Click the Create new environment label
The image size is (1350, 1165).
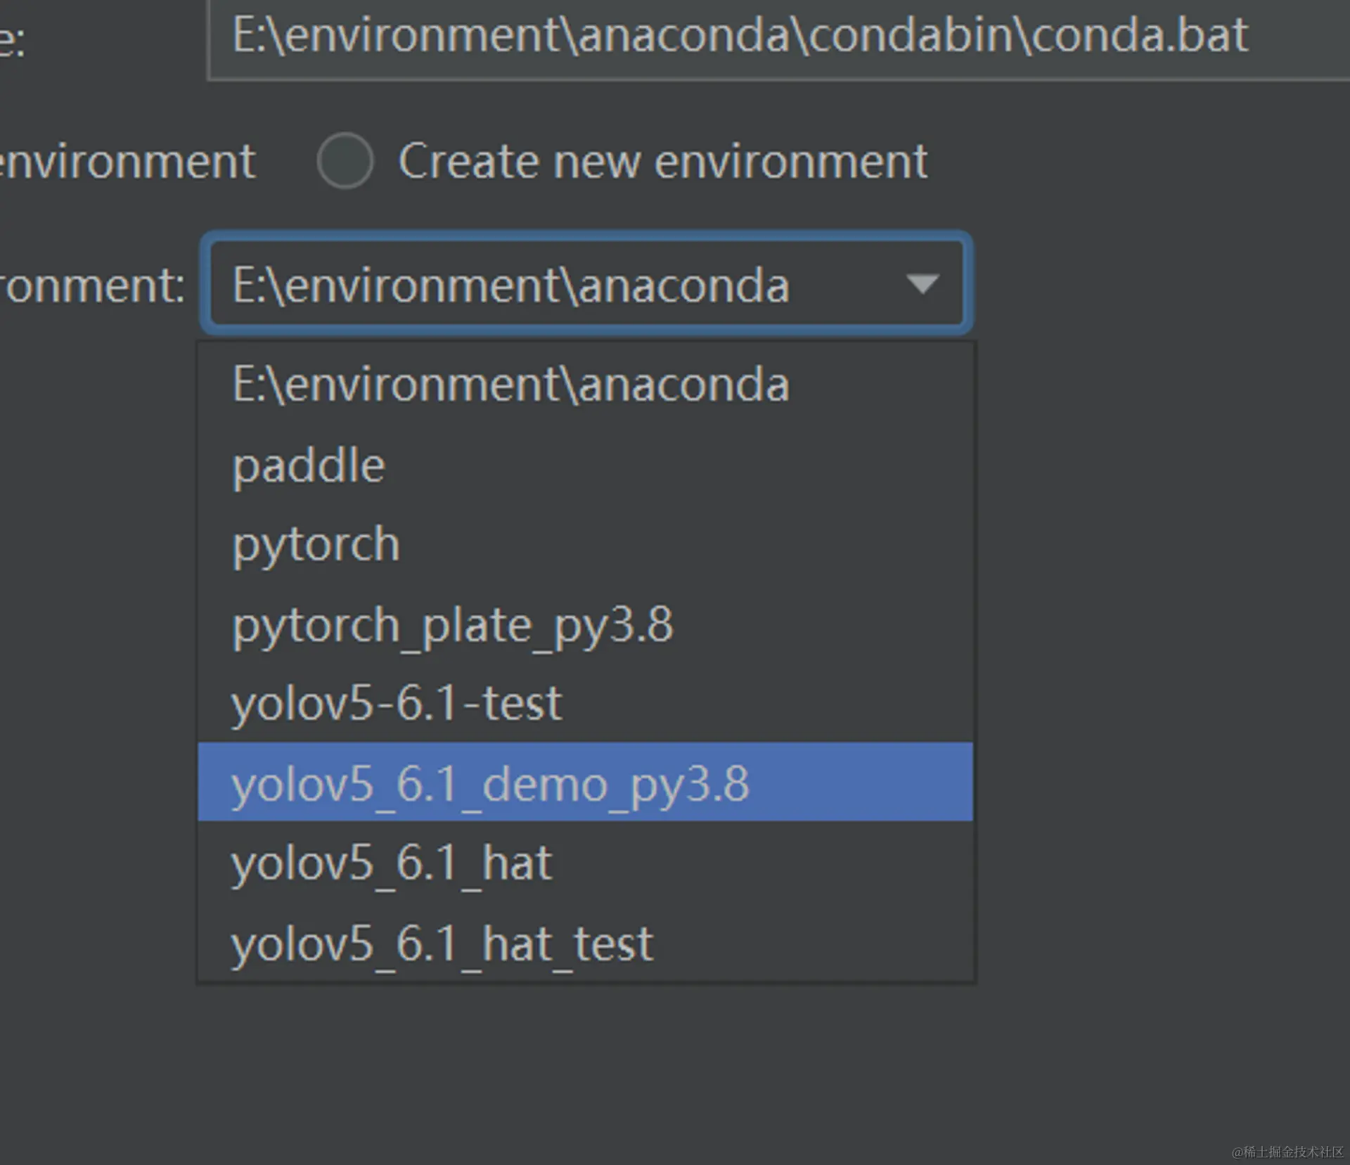click(x=662, y=161)
